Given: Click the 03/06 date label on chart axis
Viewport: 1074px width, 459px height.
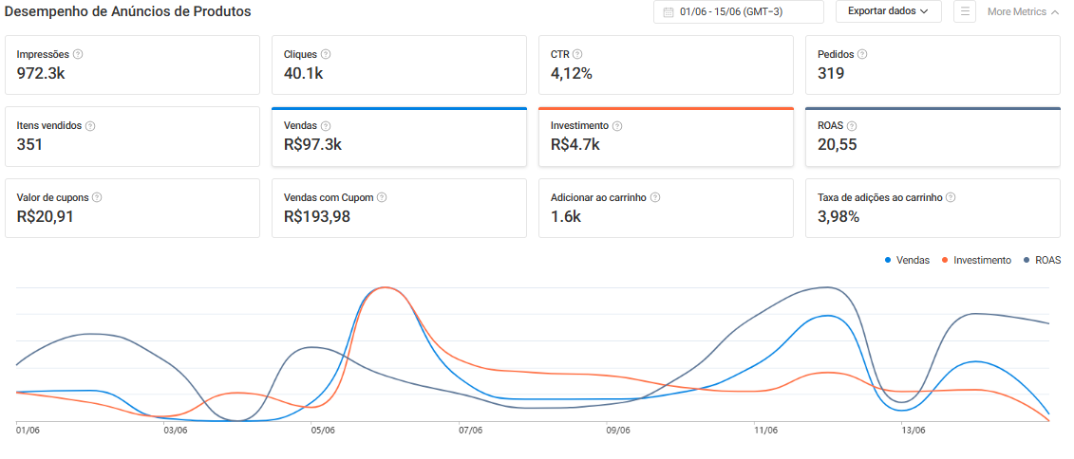Looking at the screenshot, I should [x=175, y=431].
